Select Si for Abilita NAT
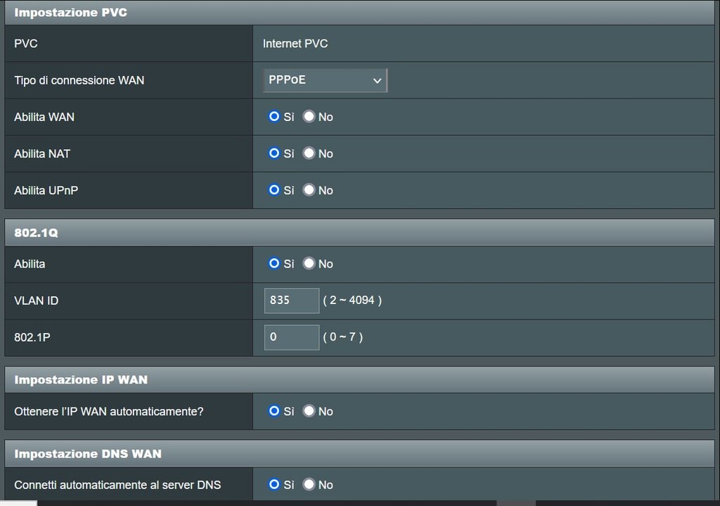 point(274,153)
